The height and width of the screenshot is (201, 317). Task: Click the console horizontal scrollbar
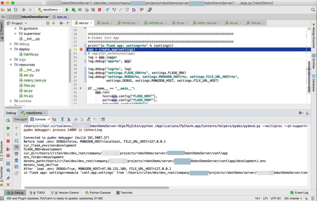pos(97,188)
